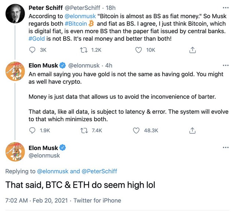
Task: Like Peter Schiff's tweet
Action: point(139,50)
